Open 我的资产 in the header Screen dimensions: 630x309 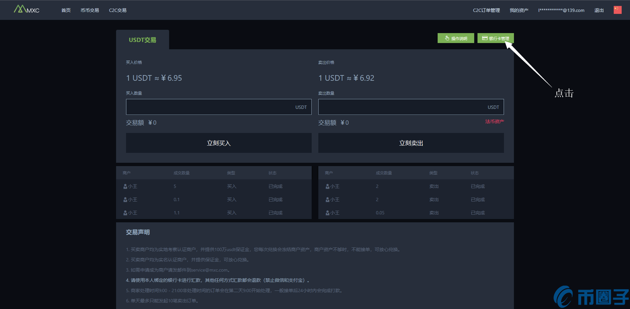pyautogui.click(x=519, y=10)
